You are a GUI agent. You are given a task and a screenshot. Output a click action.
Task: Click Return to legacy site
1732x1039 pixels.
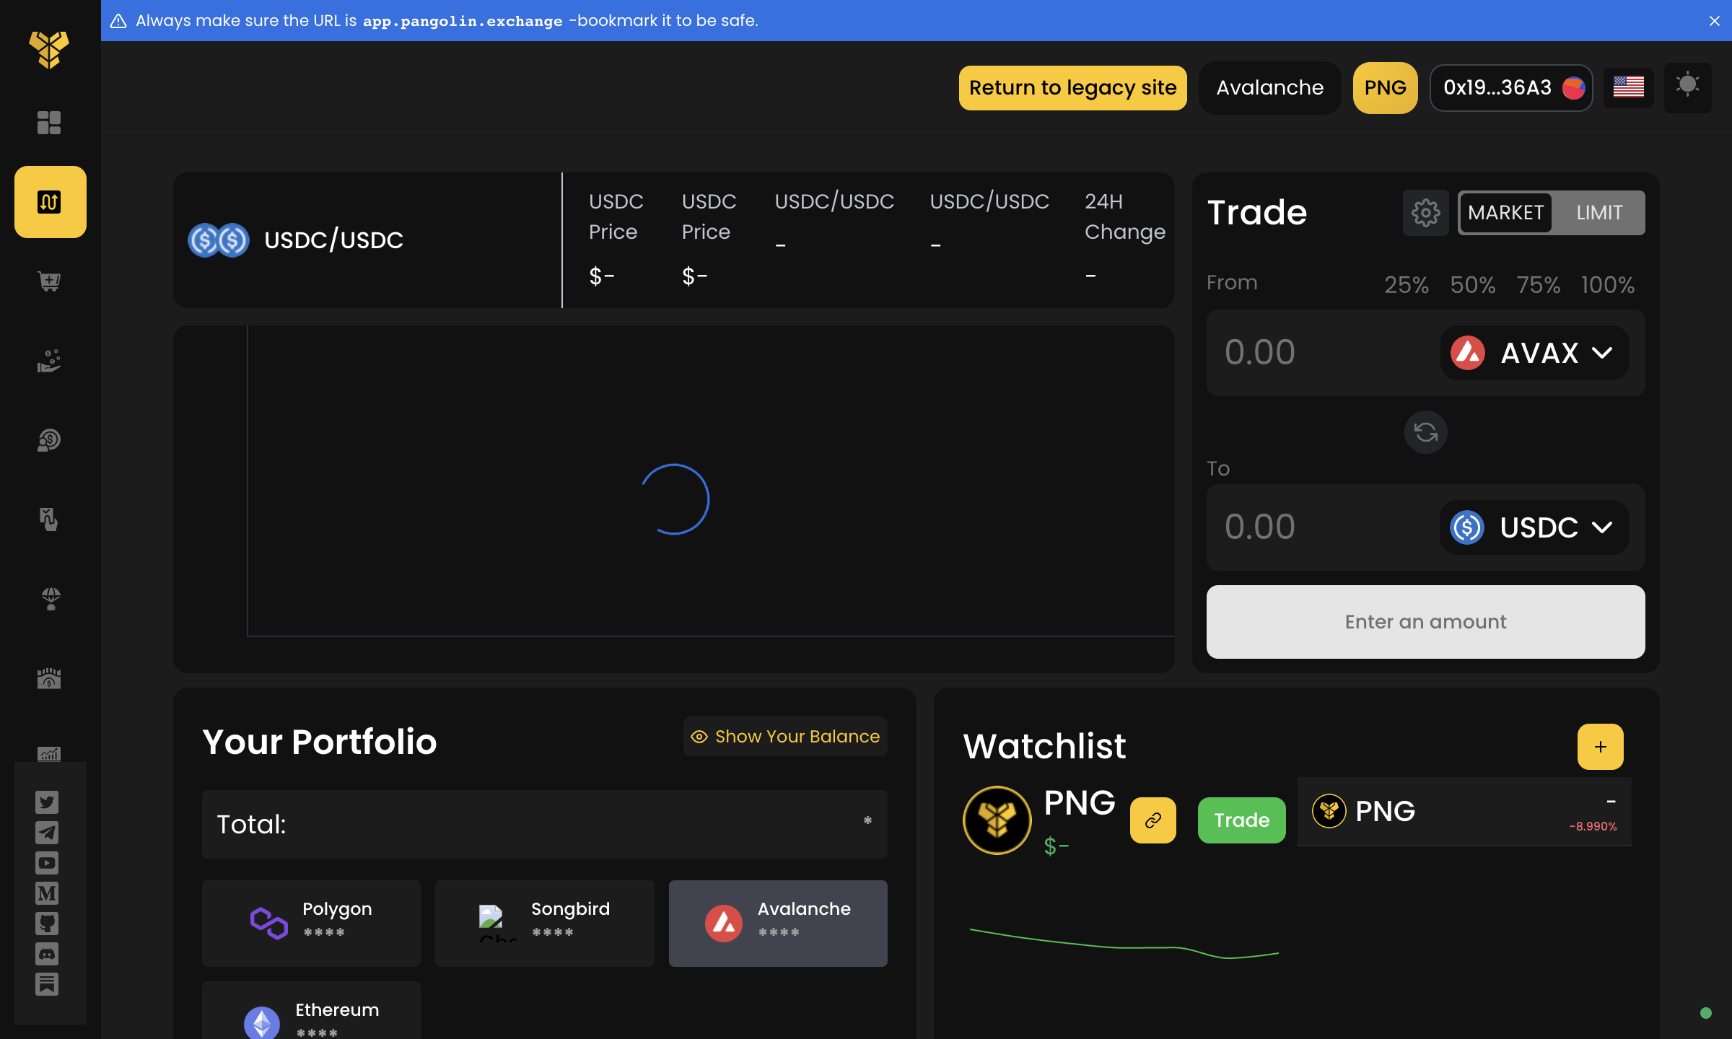pos(1072,87)
